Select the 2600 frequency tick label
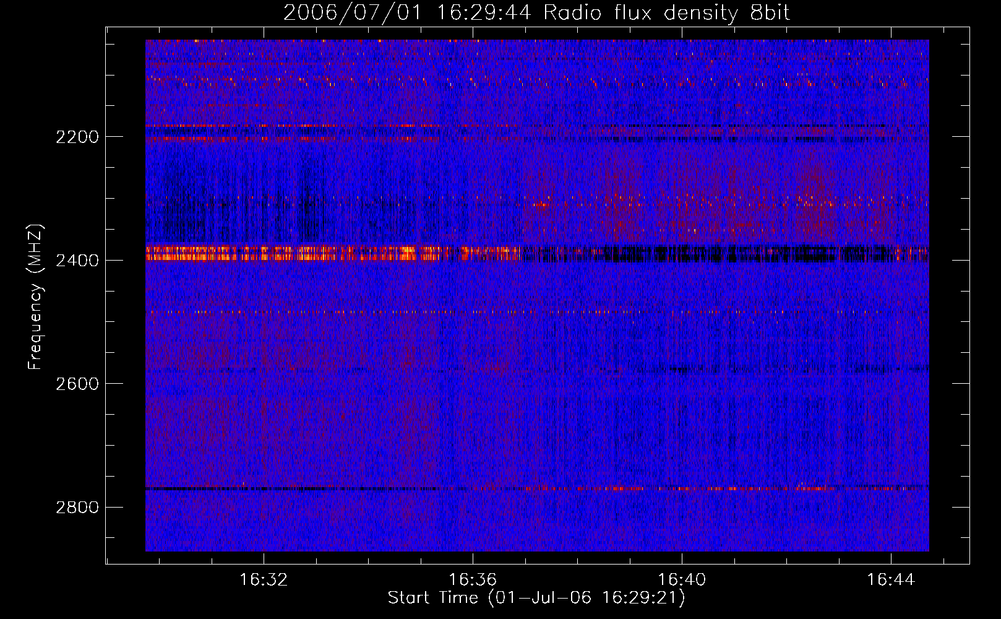The height and width of the screenshot is (619, 1001). 77,384
